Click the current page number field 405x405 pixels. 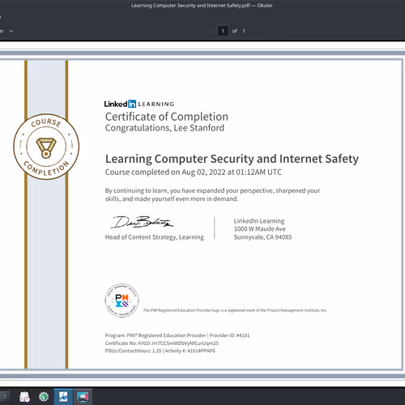[x=223, y=31]
